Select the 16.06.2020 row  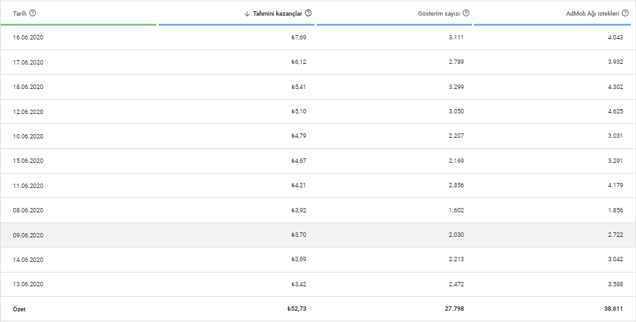click(x=28, y=38)
